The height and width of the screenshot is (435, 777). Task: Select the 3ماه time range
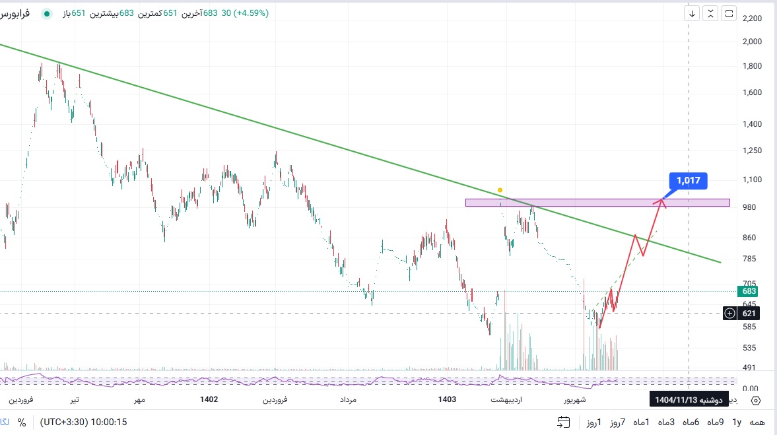coord(667,422)
